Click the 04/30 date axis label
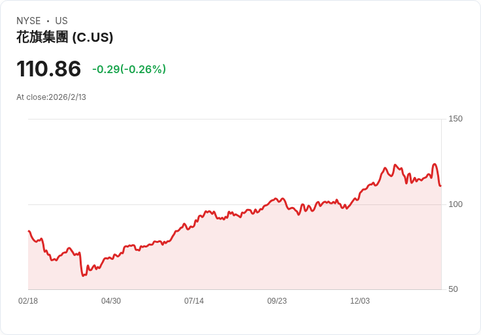Image resolution: width=481 pixels, height=335 pixels. 111,301
